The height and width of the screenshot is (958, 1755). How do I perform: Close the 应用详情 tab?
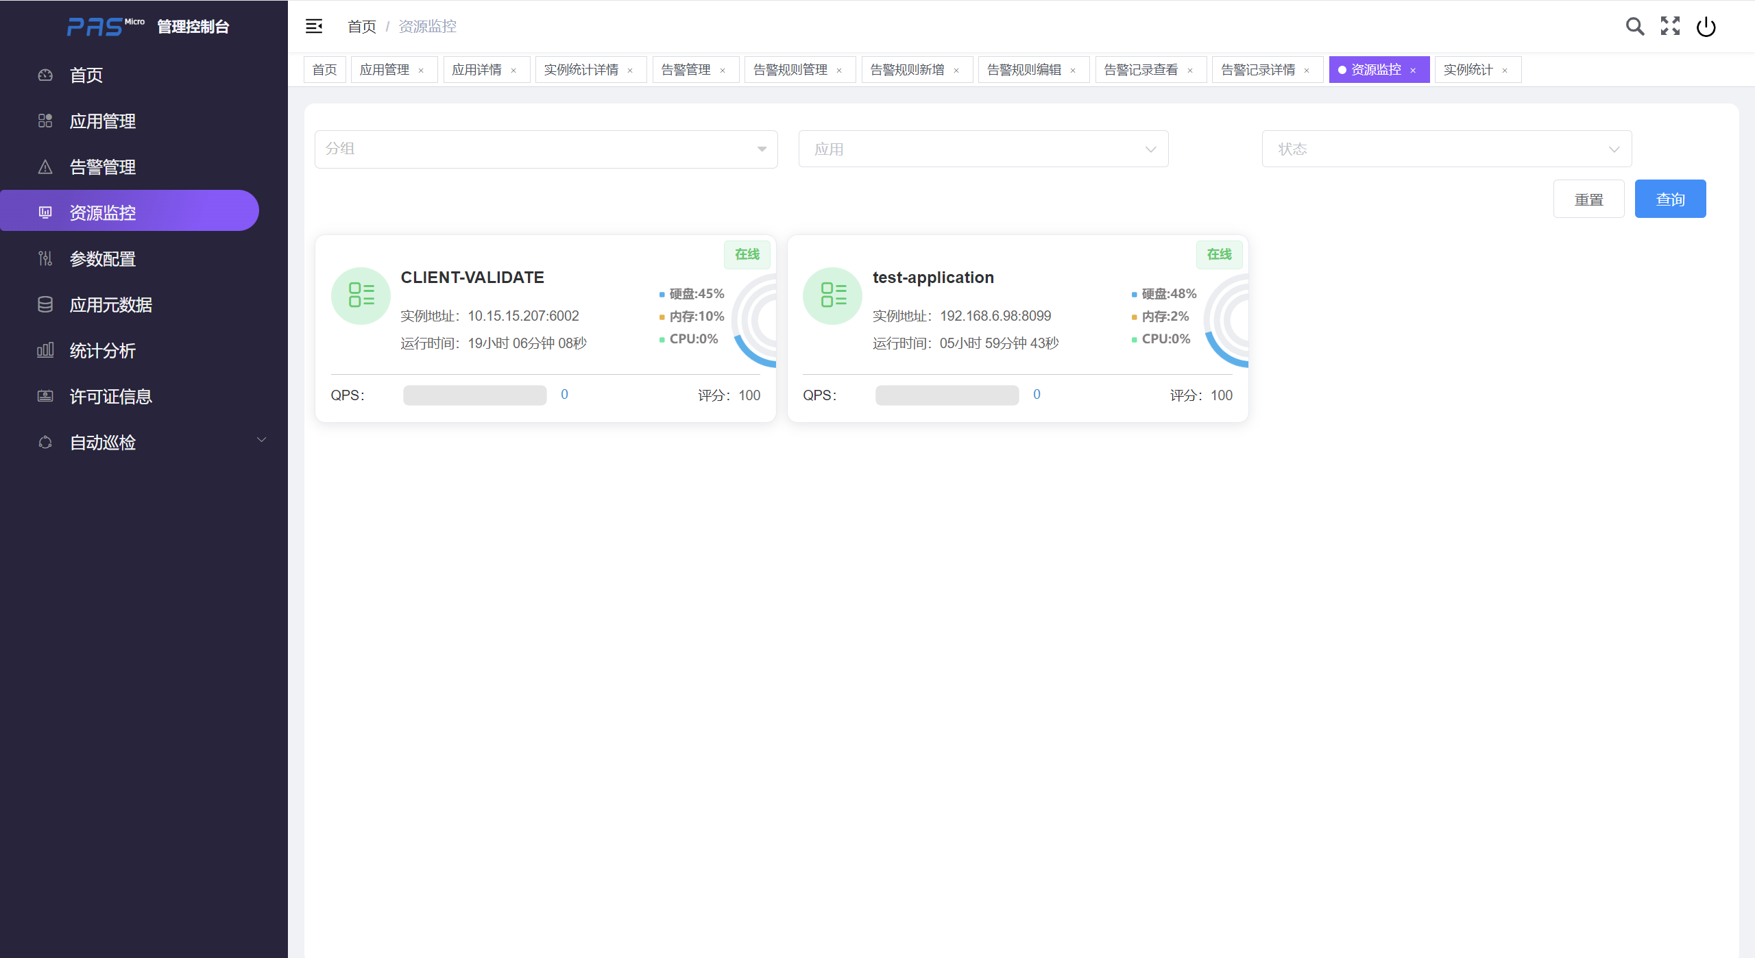pyautogui.click(x=513, y=71)
